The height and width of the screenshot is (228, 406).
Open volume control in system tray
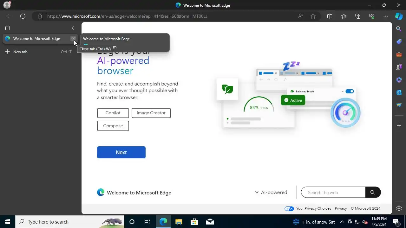pyautogui.click(x=365, y=222)
